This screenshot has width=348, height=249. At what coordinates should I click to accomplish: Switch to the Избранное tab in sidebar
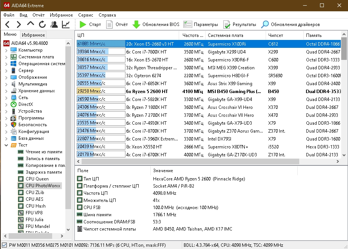click(x=33, y=35)
